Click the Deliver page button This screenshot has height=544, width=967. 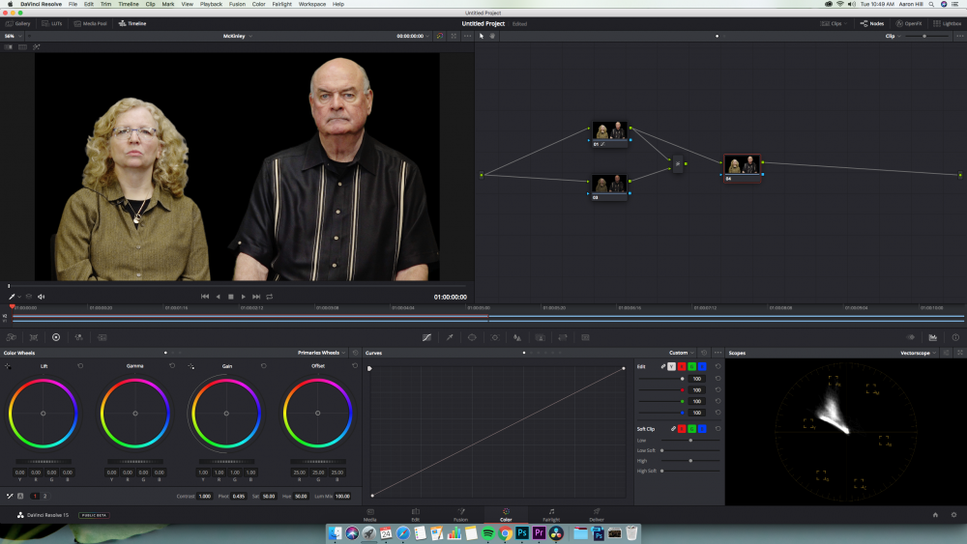click(597, 514)
